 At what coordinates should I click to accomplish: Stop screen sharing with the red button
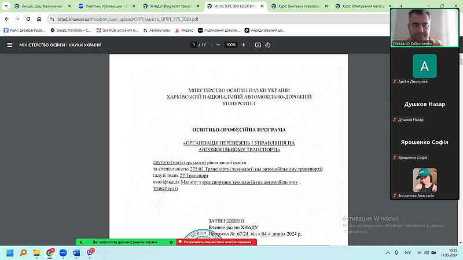[216, 242]
